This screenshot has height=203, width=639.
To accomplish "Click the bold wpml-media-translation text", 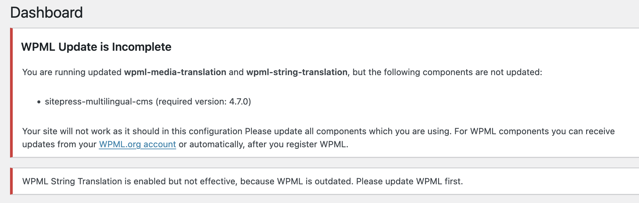I will (175, 72).
